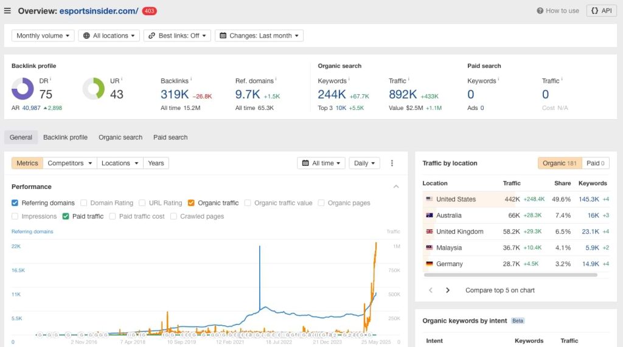623x347 pixels.
Task: Enable the Domain Rating checkbox
Action: tap(83, 203)
